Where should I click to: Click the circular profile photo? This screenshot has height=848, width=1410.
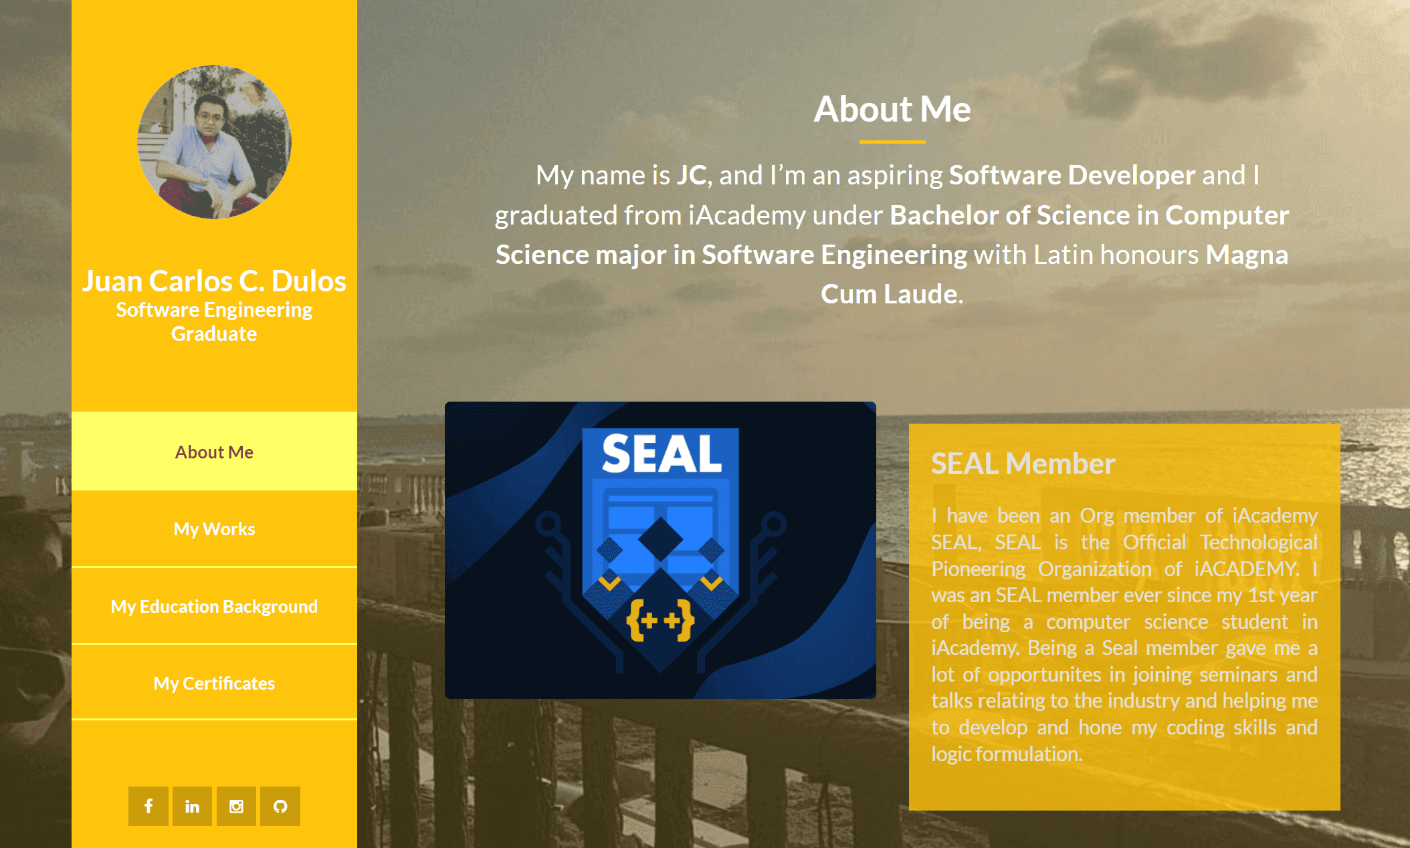(x=214, y=142)
